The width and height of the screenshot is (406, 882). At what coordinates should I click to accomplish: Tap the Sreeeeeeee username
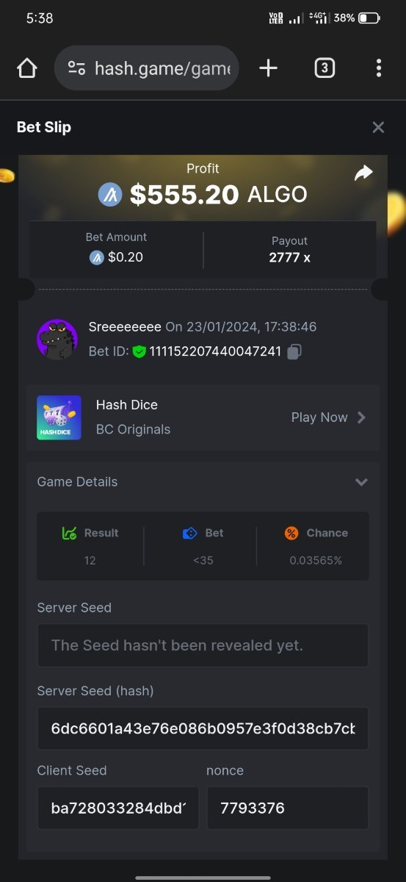coord(125,326)
